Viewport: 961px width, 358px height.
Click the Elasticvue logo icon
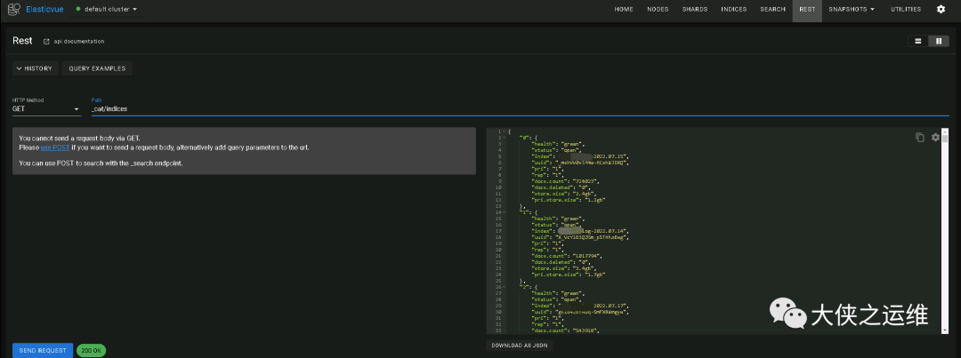(16, 9)
